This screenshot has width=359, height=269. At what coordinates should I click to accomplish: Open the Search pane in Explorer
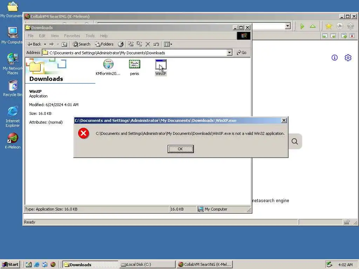pyautogui.click(x=81, y=44)
